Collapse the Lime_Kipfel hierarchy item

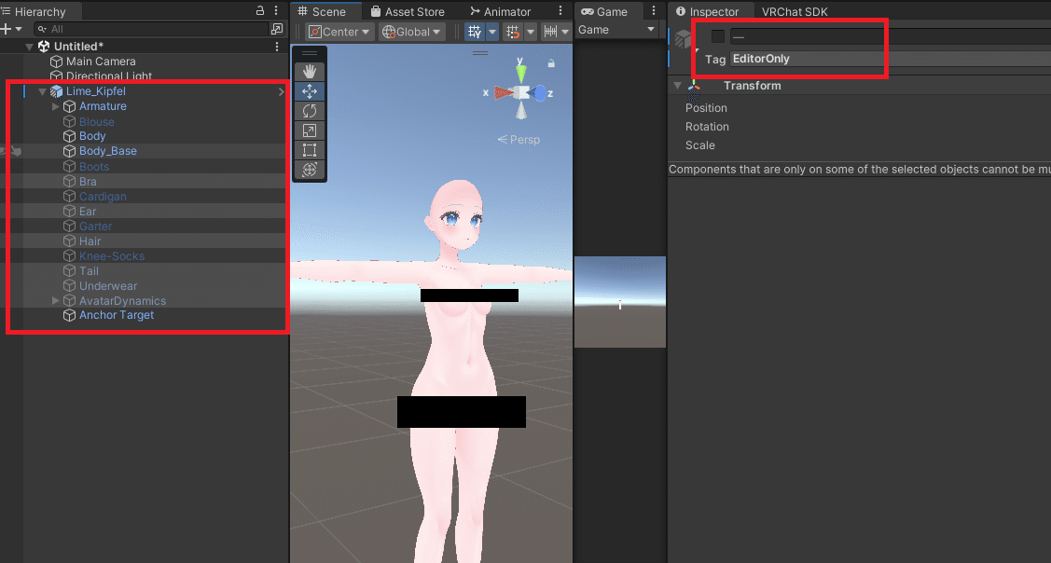tap(40, 90)
